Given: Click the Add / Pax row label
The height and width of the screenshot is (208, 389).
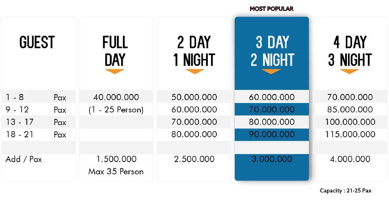Looking at the screenshot, I should (x=24, y=159).
